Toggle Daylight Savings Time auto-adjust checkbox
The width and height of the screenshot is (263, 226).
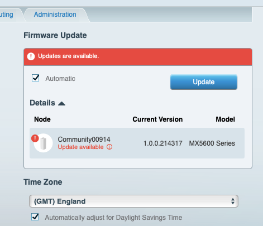(35, 217)
